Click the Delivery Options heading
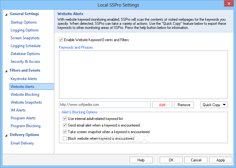 [24, 135]
